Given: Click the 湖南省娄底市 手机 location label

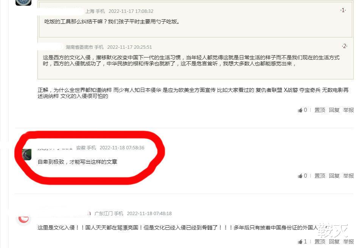Looking at the screenshot, I should point(84,47).
